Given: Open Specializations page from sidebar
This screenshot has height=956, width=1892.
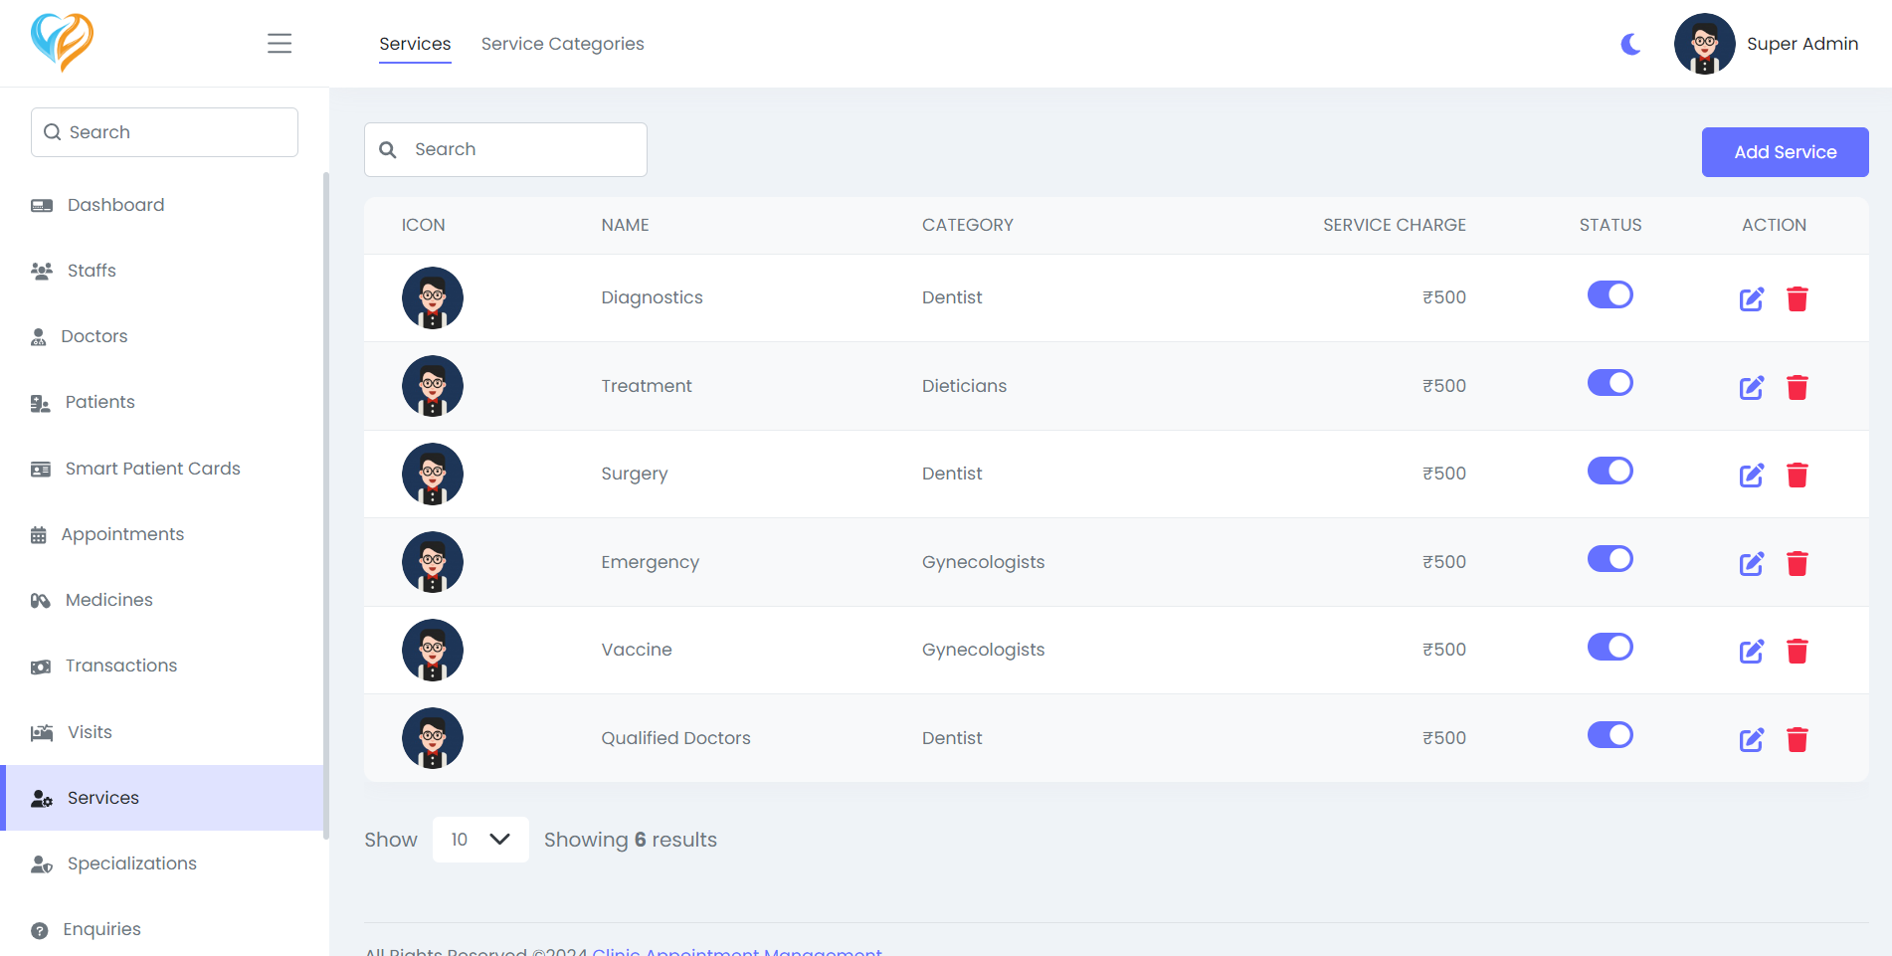Looking at the screenshot, I should click(x=131, y=863).
